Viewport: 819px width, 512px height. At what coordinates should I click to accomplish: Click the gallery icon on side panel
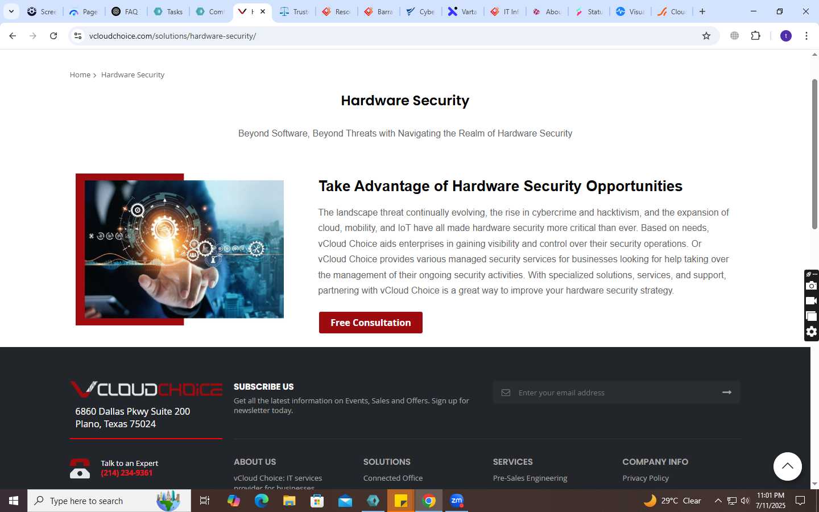pyautogui.click(x=812, y=316)
